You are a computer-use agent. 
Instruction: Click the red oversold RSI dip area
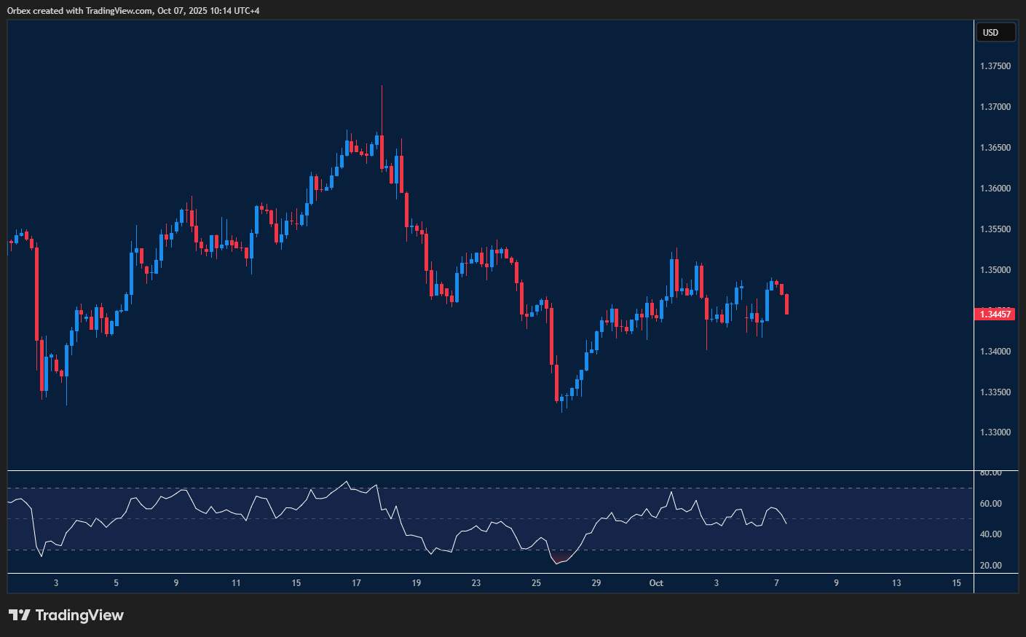[x=559, y=560]
